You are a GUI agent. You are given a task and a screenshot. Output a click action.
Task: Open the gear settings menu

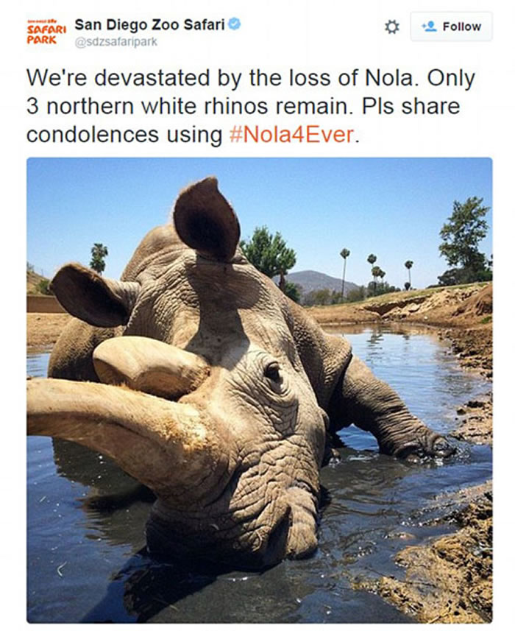click(392, 27)
